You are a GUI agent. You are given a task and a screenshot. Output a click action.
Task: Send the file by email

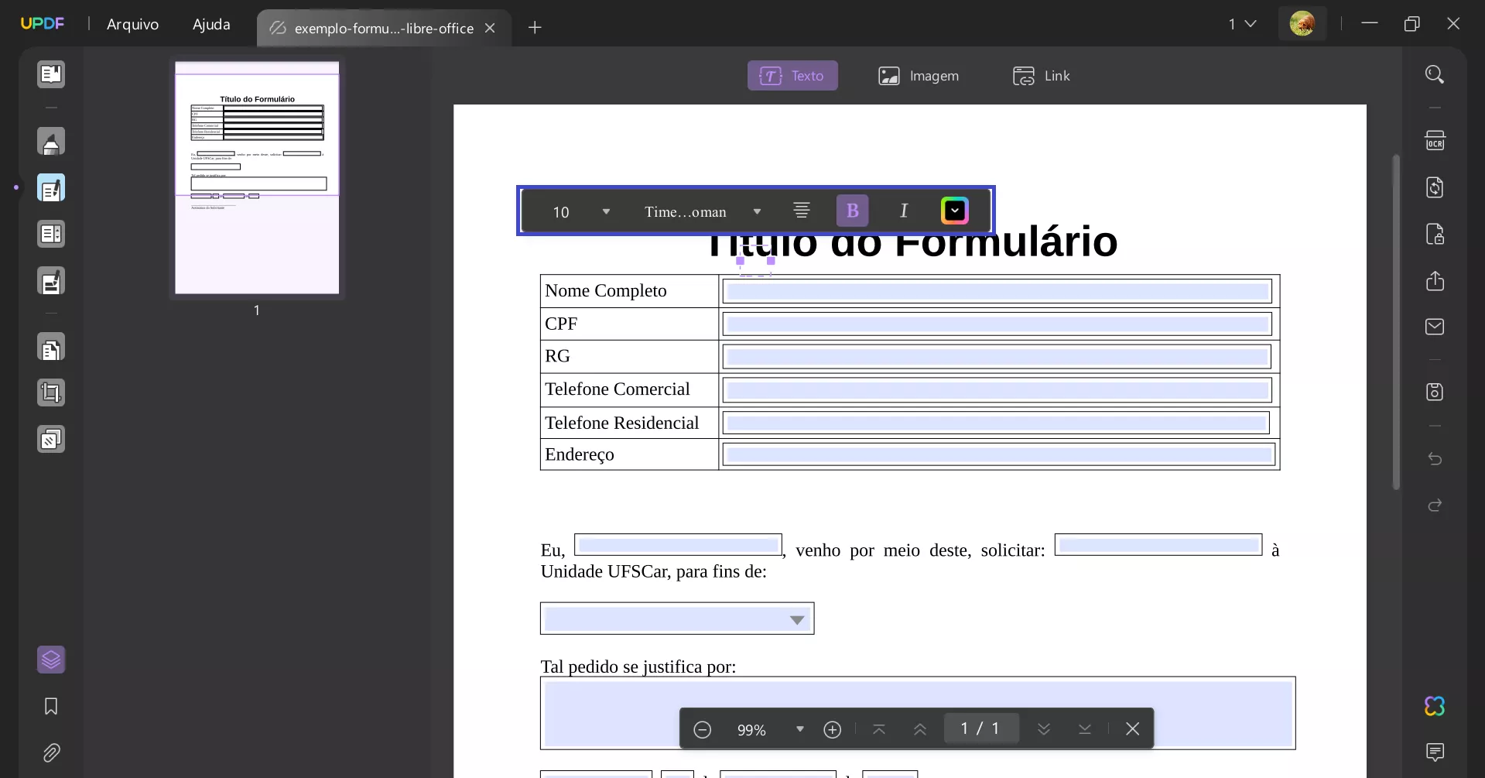1435,327
